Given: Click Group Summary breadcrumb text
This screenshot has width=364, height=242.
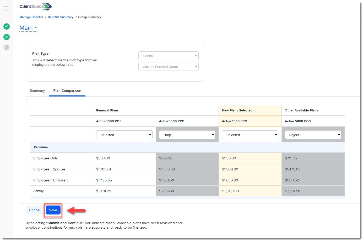Looking at the screenshot, I should tap(89, 17).
